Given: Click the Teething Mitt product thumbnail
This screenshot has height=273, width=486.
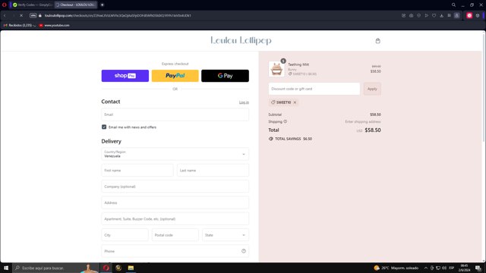Looking at the screenshot, I should pyautogui.click(x=276, y=69).
